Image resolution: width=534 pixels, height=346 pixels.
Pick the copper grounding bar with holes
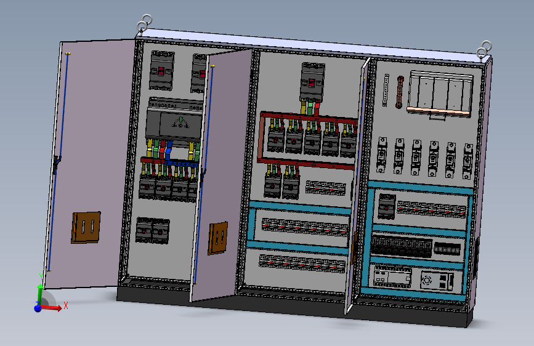(x=400, y=92)
